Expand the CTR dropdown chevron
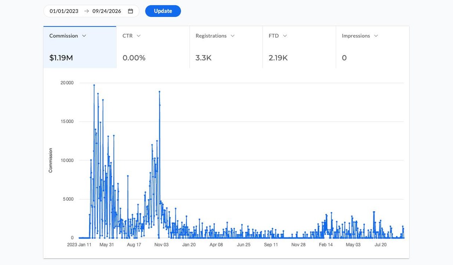The image size is (453, 265). point(139,36)
